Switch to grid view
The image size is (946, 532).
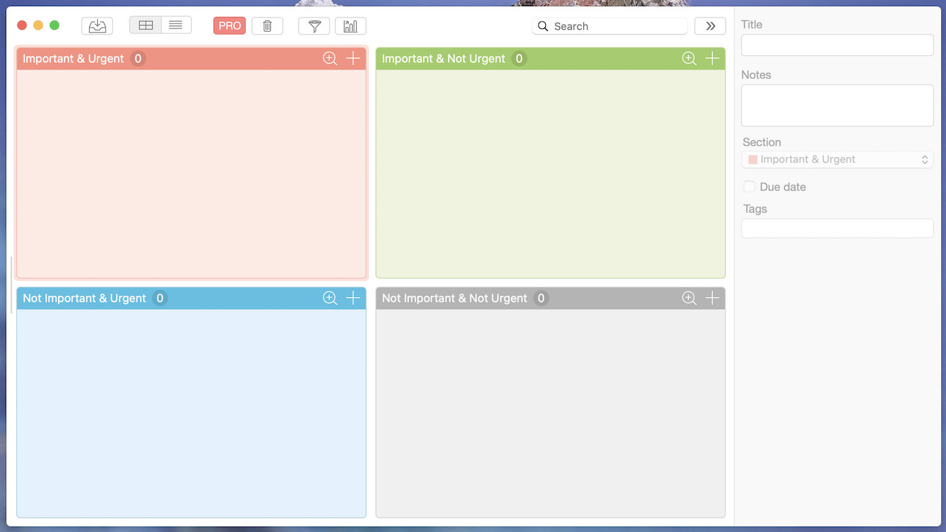click(145, 24)
